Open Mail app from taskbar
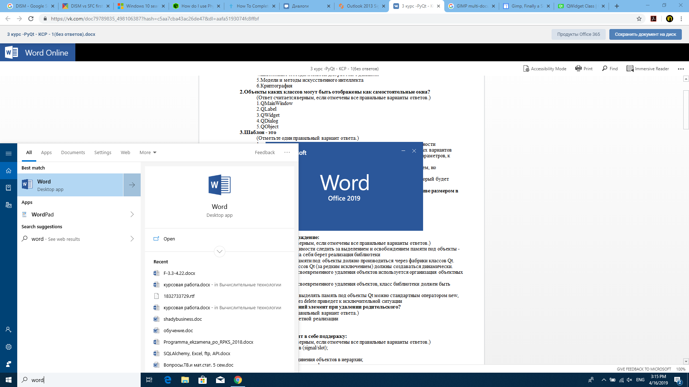Screen dimensions: 689x387 point(220,380)
